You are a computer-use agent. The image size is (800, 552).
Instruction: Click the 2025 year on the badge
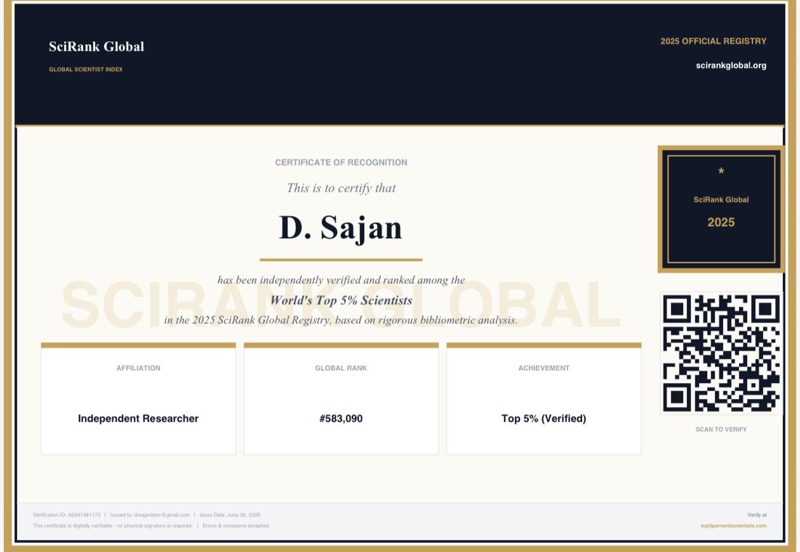tap(721, 222)
